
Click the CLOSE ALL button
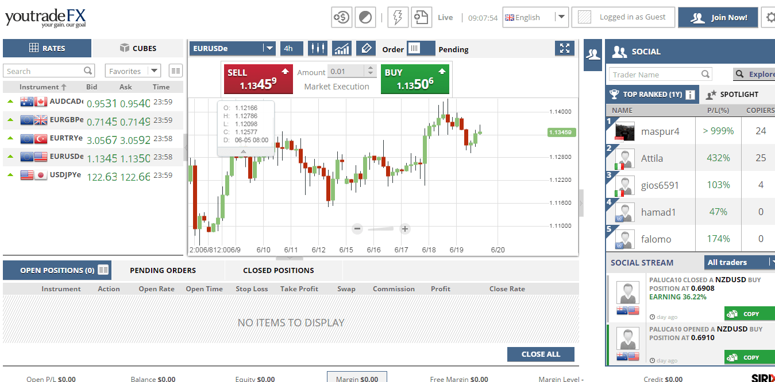coord(540,354)
